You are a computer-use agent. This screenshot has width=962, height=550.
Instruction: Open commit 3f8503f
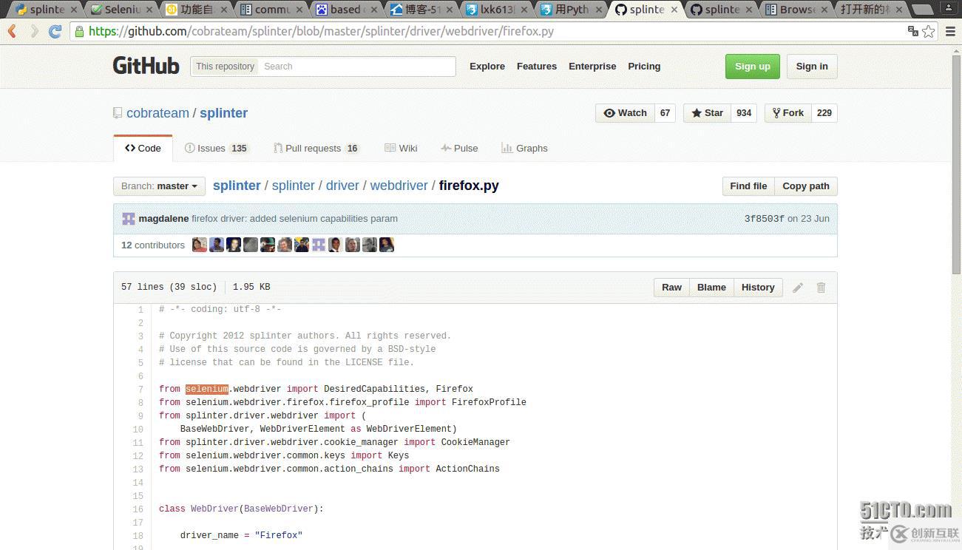point(764,219)
